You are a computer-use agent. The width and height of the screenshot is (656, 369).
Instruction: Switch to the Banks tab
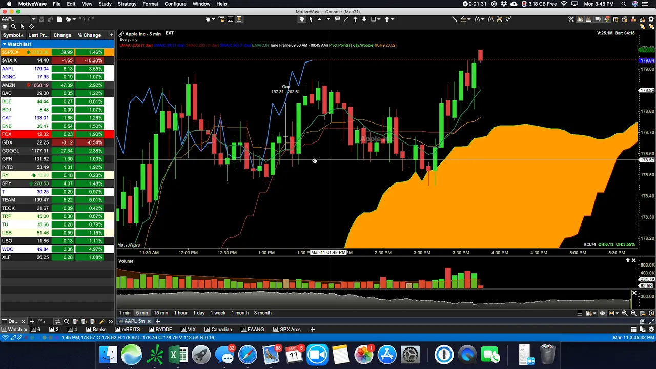tap(96, 330)
